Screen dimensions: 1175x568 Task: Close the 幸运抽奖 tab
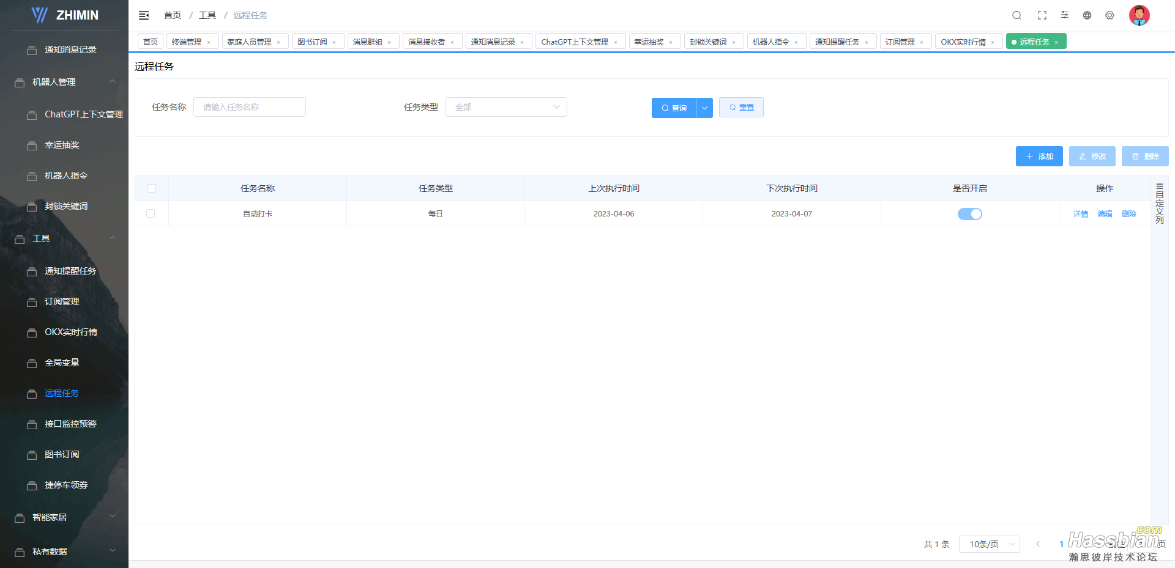coord(671,42)
